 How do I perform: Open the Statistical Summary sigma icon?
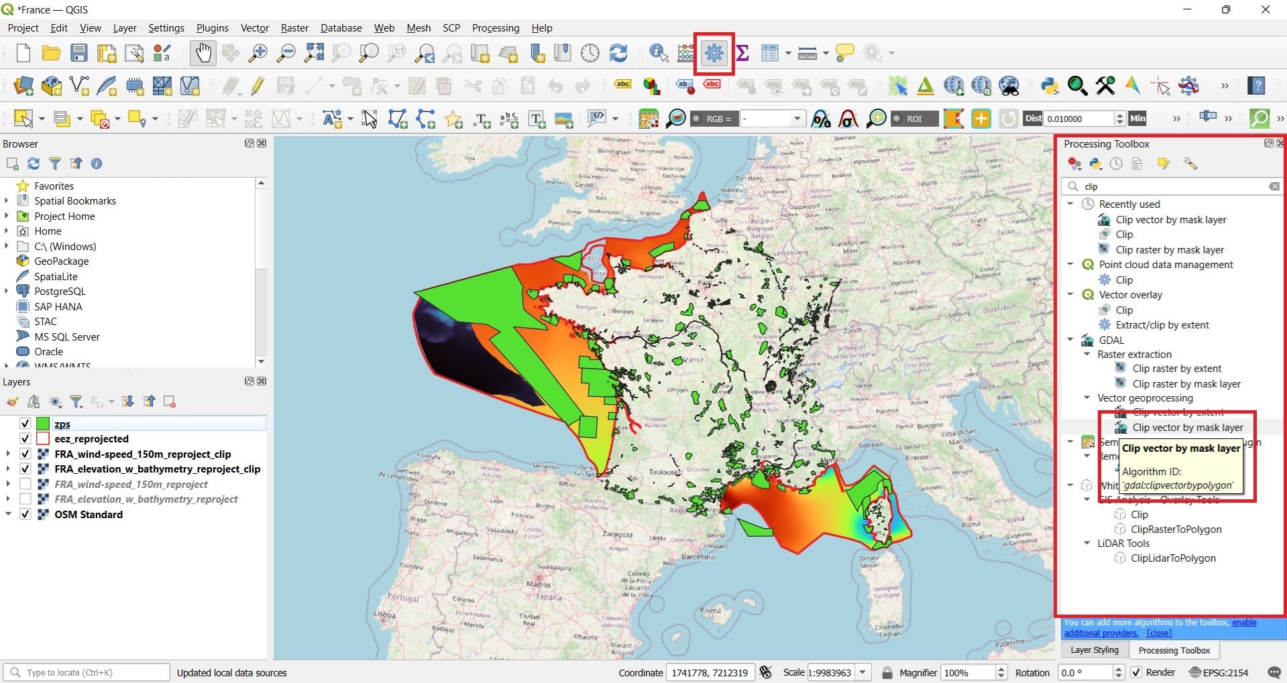(x=742, y=53)
